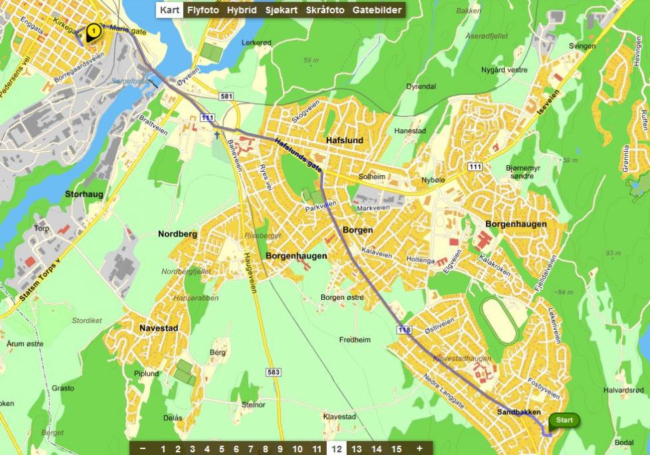This screenshot has width=650, height=455.
Task: Click the Nybøle label
Action: [x=433, y=181]
